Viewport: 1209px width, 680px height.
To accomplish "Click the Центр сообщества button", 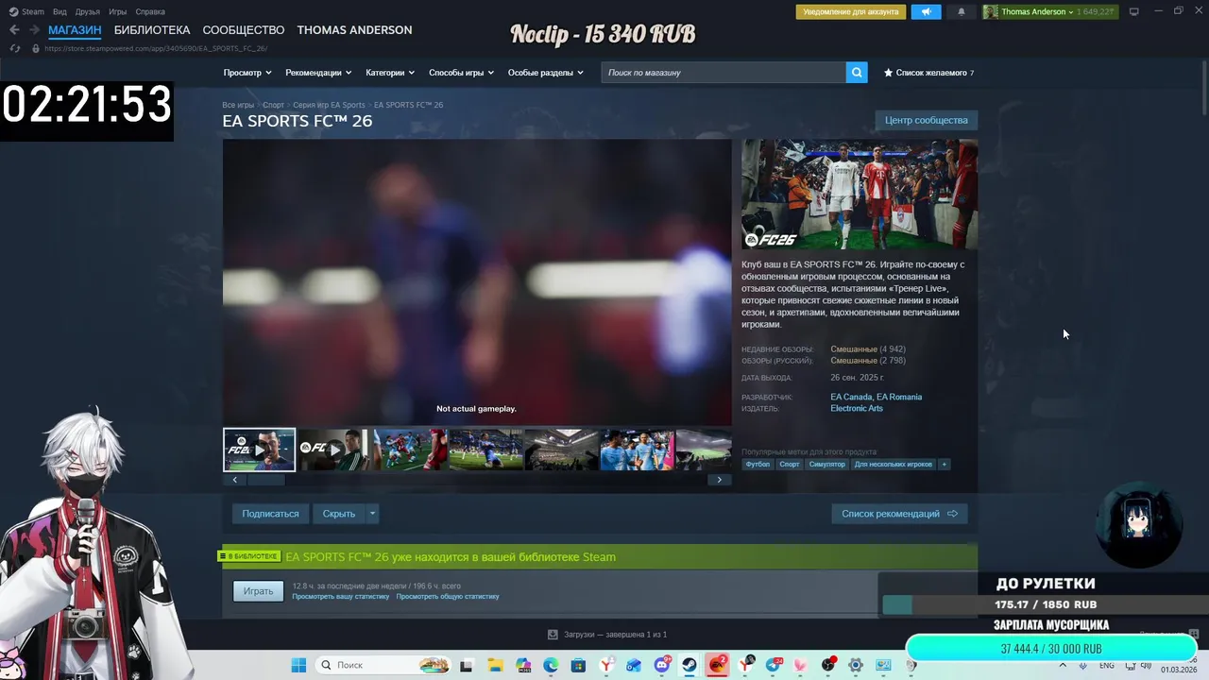I will pyautogui.click(x=926, y=120).
